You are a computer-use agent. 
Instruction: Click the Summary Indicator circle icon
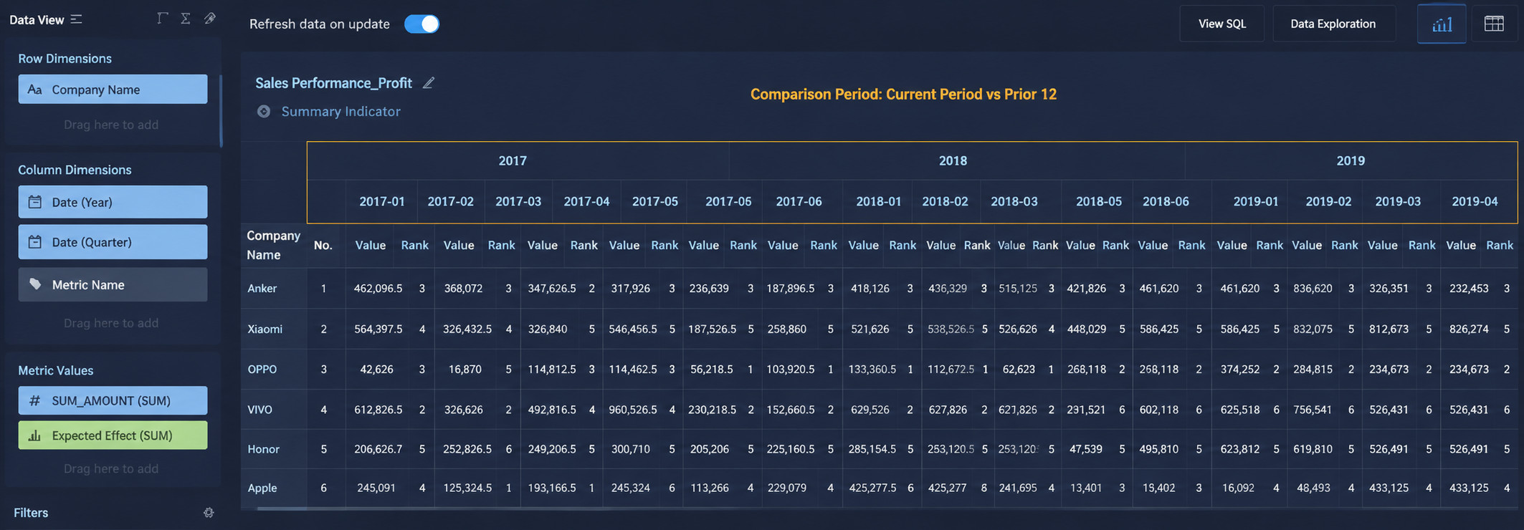264,112
